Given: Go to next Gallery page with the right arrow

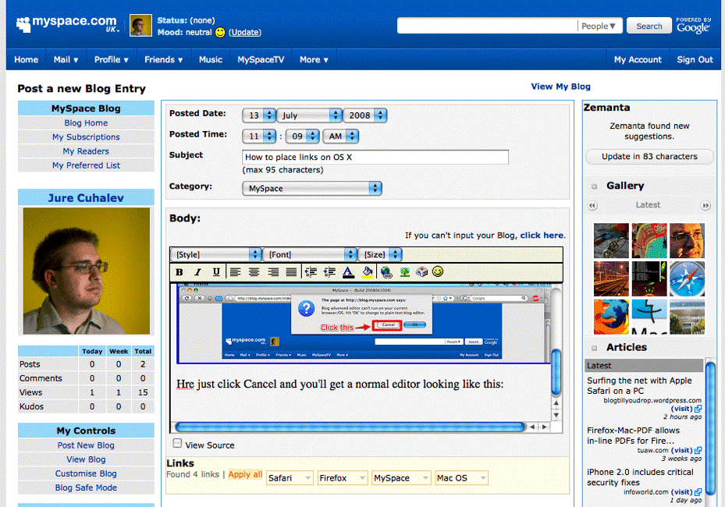Looking at the screenshot, I should (x=705, y=205).
